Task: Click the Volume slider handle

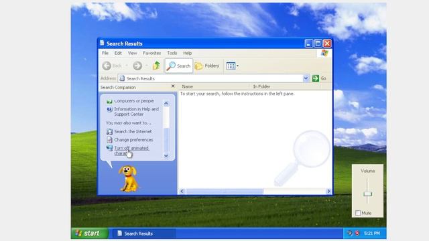Action: click(367, 194)
